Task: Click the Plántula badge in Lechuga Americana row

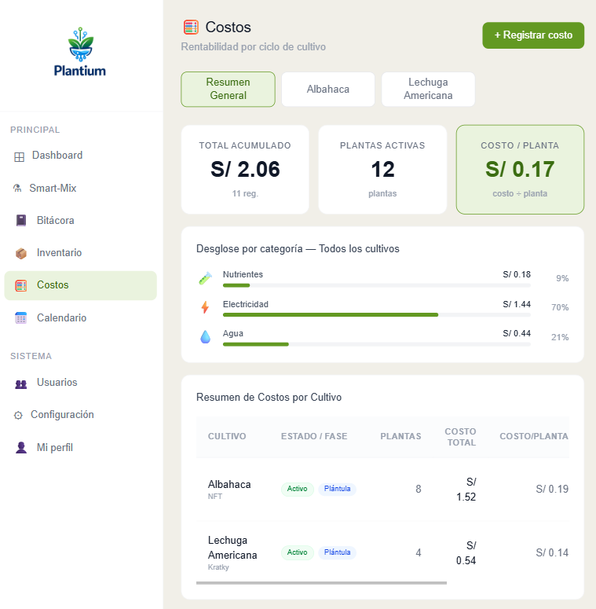Action: [337, 552]
